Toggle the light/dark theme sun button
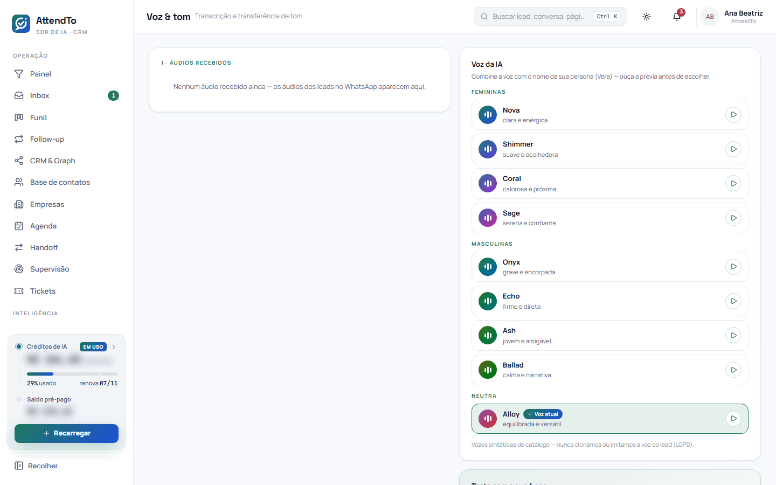 coord(647,17)
